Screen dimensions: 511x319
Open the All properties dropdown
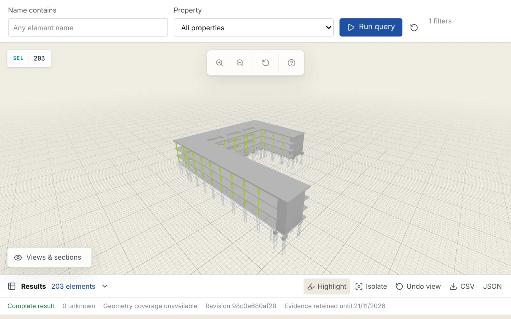click(254, 27)
